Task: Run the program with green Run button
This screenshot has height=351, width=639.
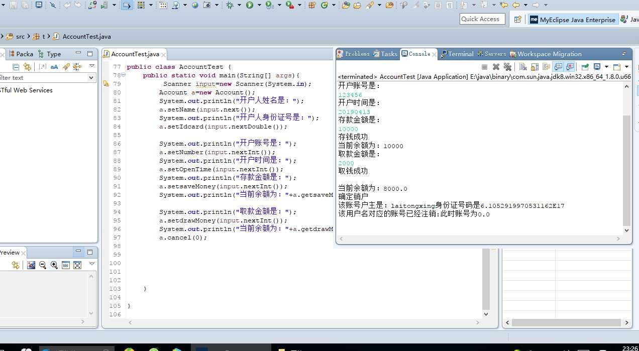Action: point(250,5)
